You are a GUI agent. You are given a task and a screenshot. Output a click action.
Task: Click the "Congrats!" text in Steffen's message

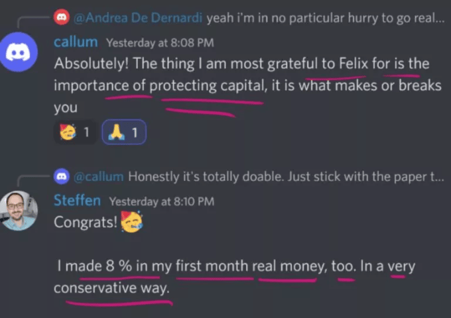[84, 221]
